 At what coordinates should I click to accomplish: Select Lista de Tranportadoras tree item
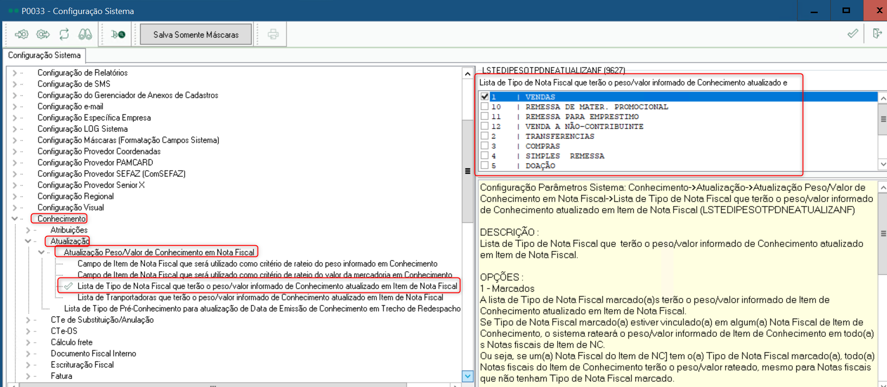pyautogui.click(x=260, y=297)
